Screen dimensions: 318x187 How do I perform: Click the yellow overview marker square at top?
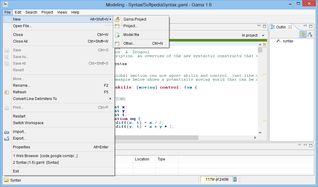point(264,44)
